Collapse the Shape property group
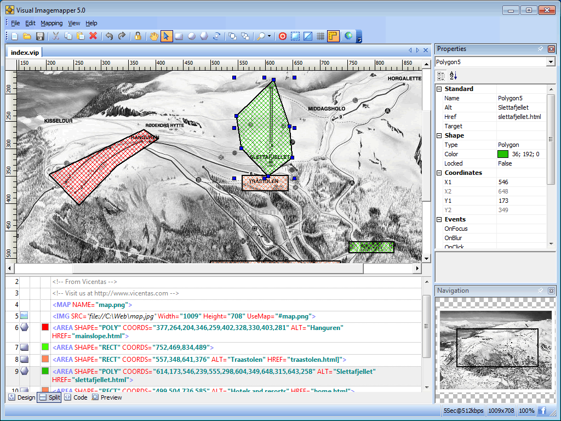Screen dimensions: 561x421 [439, 136]
